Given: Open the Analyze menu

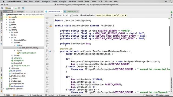Looking at the screenshot, I should coord(62,1).
